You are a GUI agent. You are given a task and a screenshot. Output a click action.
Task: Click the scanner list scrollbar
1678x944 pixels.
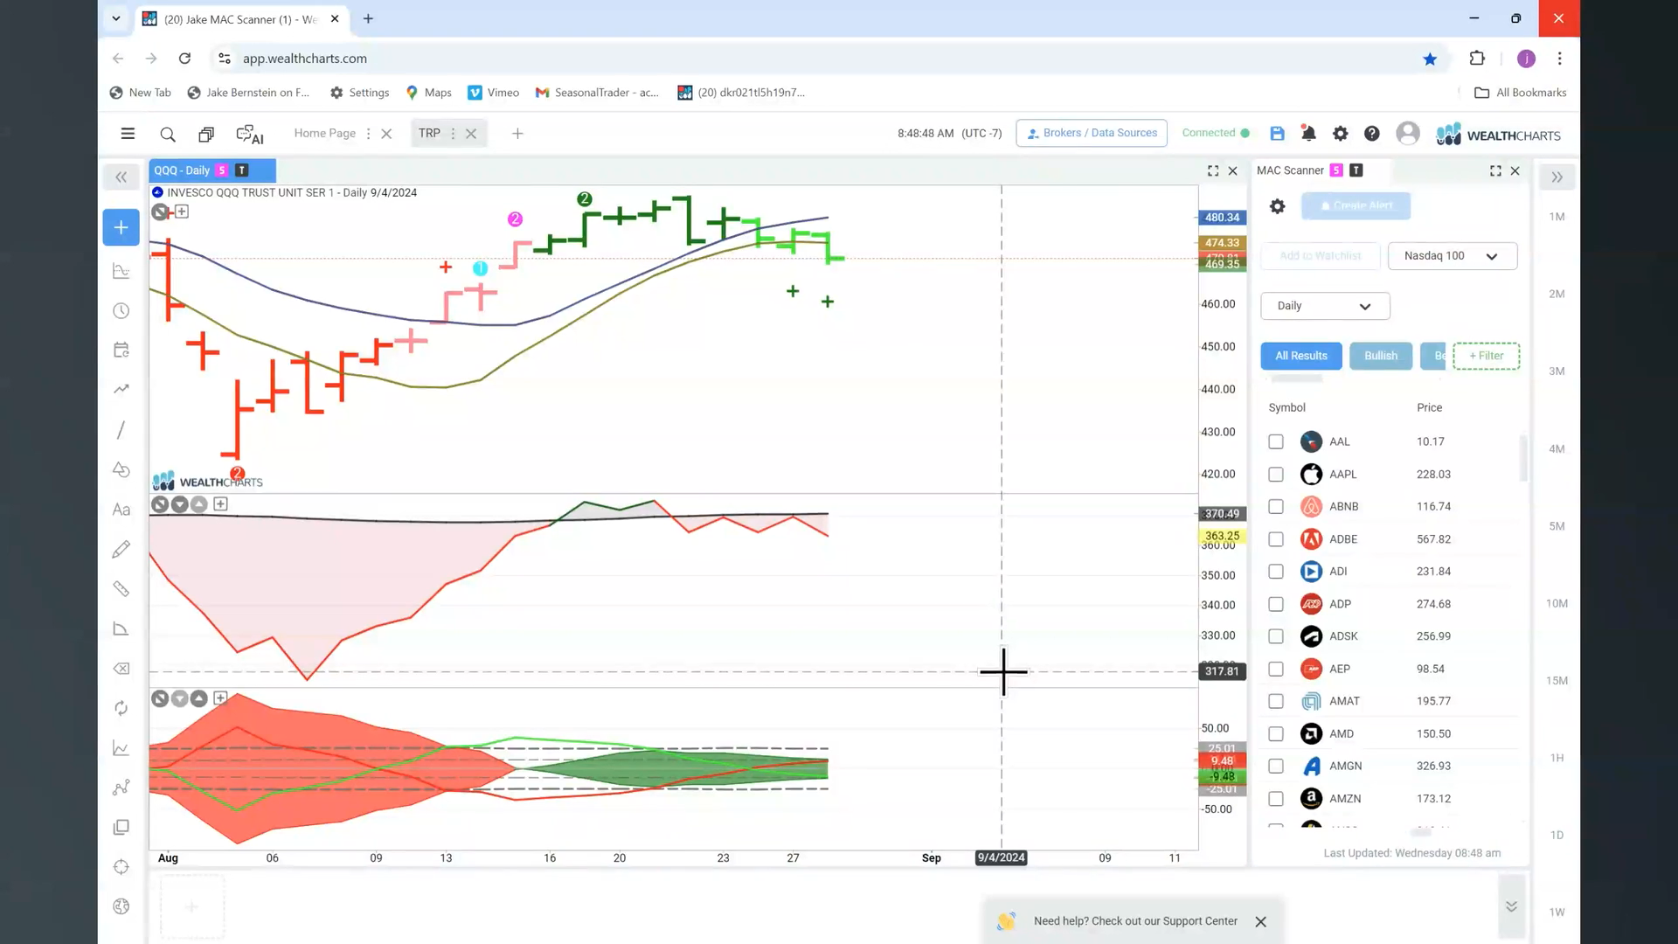click(1523, 458)
